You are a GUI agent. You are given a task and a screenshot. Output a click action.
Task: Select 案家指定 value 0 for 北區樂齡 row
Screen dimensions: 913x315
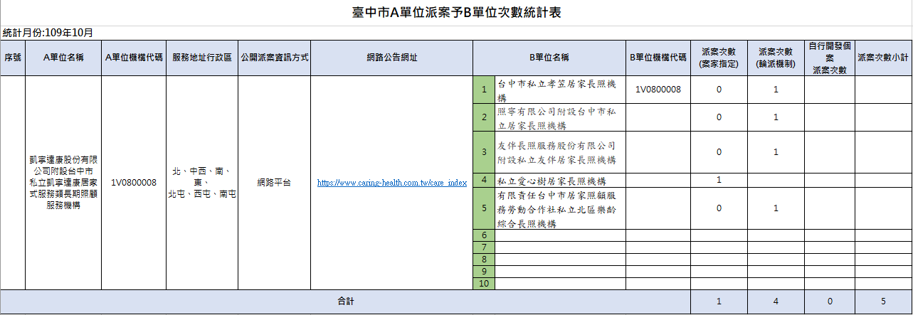pos(719,208)
